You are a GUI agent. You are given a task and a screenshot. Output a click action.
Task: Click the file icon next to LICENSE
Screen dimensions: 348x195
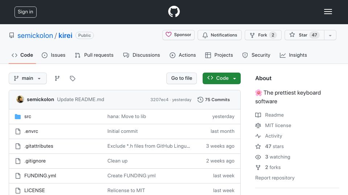(18, 190)
